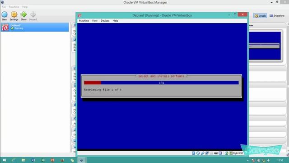Open the Help menu in Debian7 window
289x163 pixels.
pyautogui.click(x=116, y=21)
